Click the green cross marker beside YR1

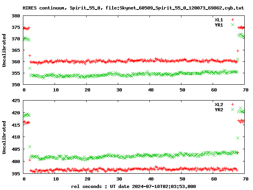[x=232, y=25]
